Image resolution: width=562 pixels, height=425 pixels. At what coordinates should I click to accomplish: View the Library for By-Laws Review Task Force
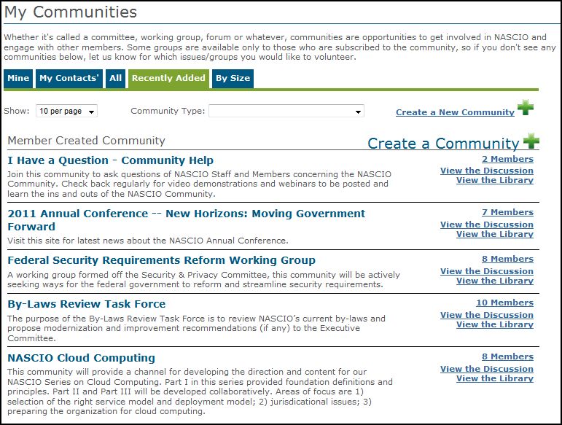495,324
